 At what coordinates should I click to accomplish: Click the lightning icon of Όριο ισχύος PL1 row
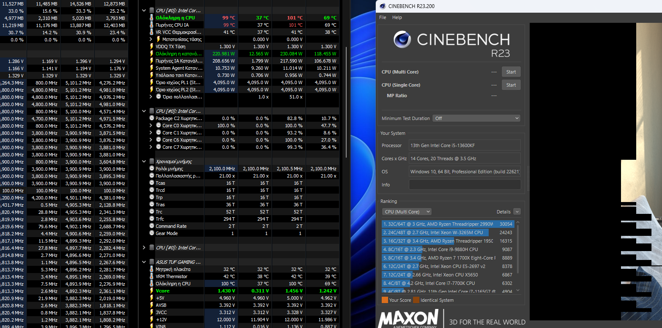pyautogui.click(x=152, y=82)
